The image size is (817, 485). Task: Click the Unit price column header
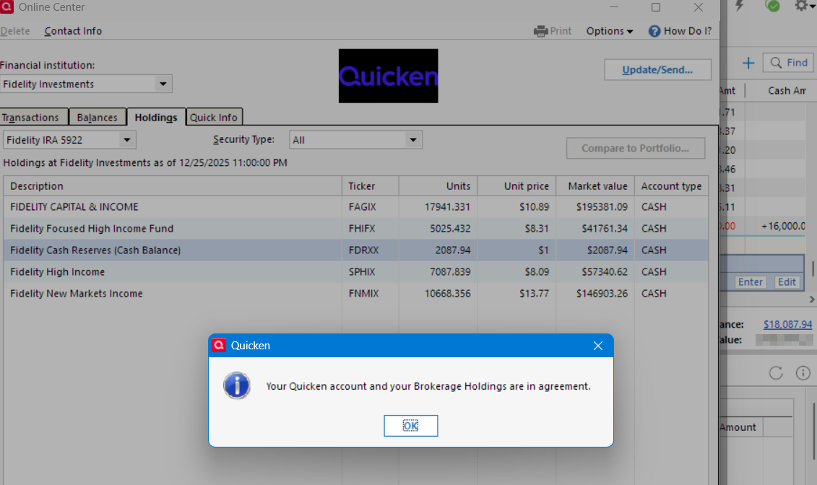point(517,186)
